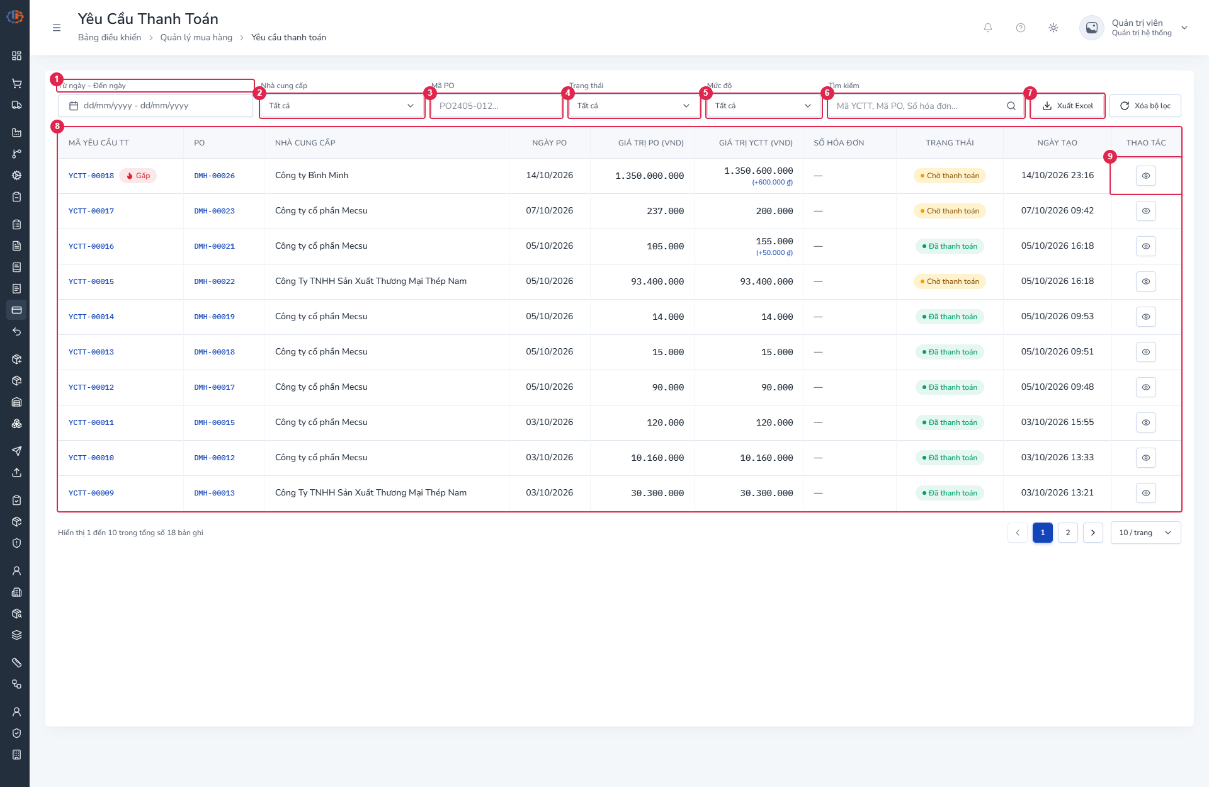Open the shield alert icon in sidebar
Screen dimensions: 1209x787
pyautogui.click(x=16, y=543)
